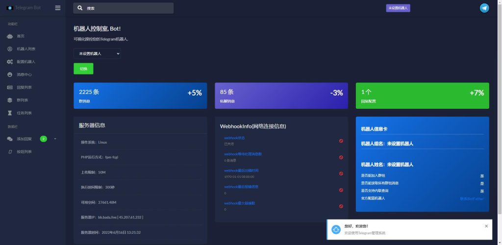
Task: Click the gears icon for 配置机器人
Action: (x=10, y=62)
